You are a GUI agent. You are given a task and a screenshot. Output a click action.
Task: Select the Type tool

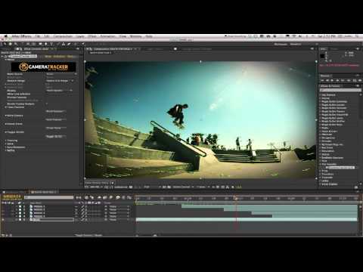[51, 44]
